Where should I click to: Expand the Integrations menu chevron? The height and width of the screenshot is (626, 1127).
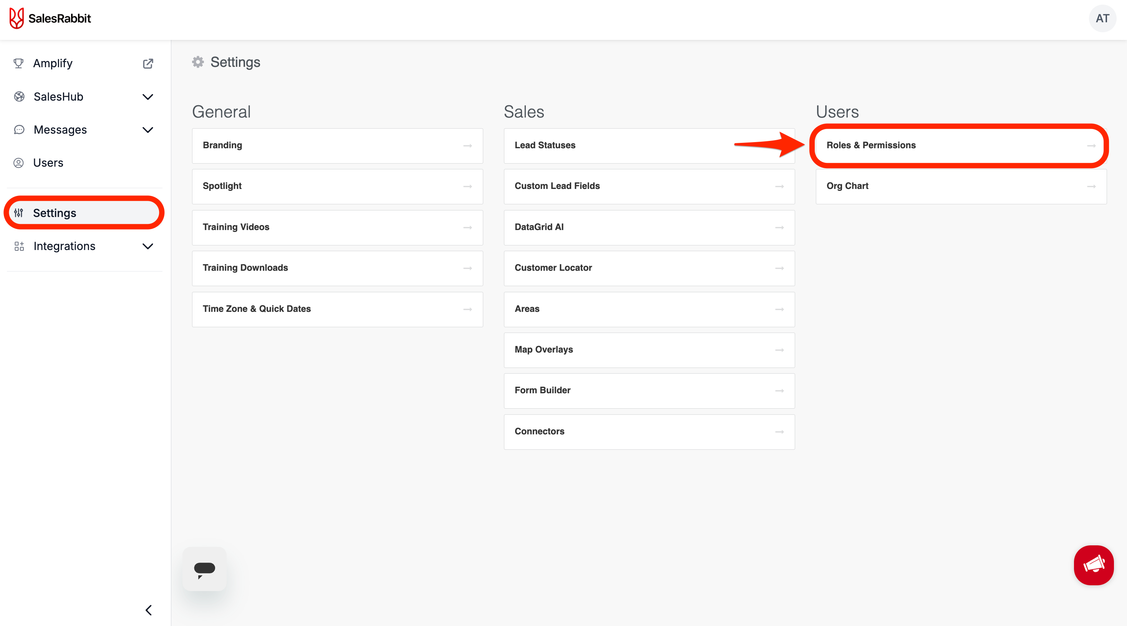click(x=148, y=246)
